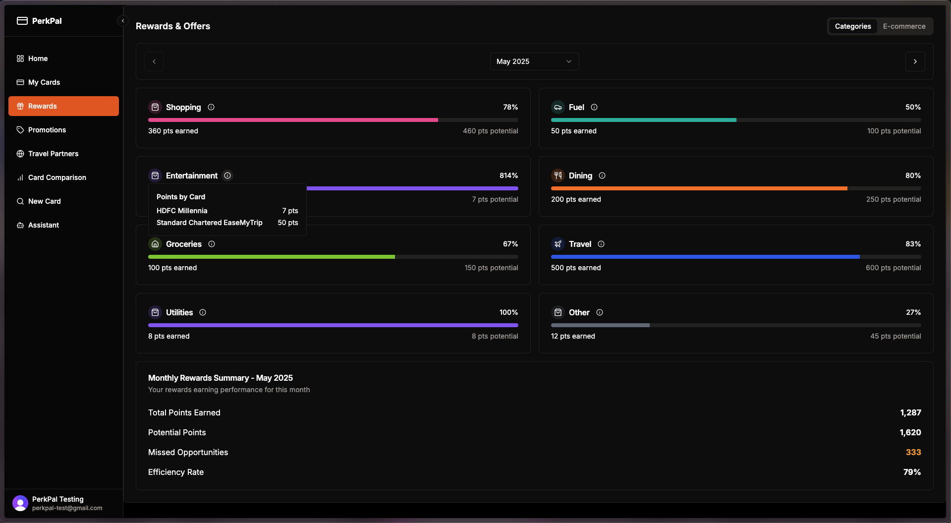Click the Utilities category icon
The width and height of the screenshot is (951, 523).
coord(155,312)
